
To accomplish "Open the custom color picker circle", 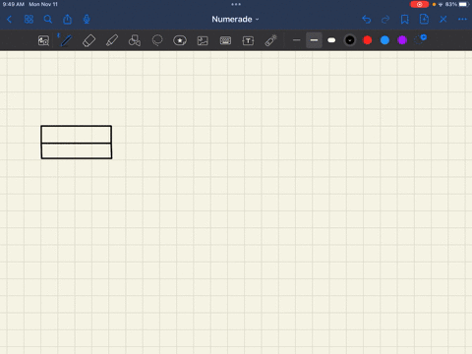I will [x=420, y=40].
